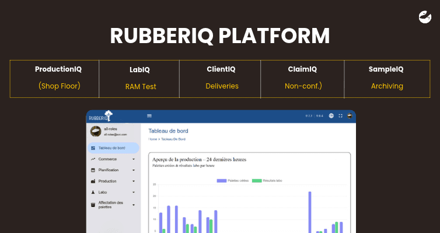This screenshot has width=440, height=233.
Task: Click the ClientIQ module heading
Action: [x=221, y=69]
